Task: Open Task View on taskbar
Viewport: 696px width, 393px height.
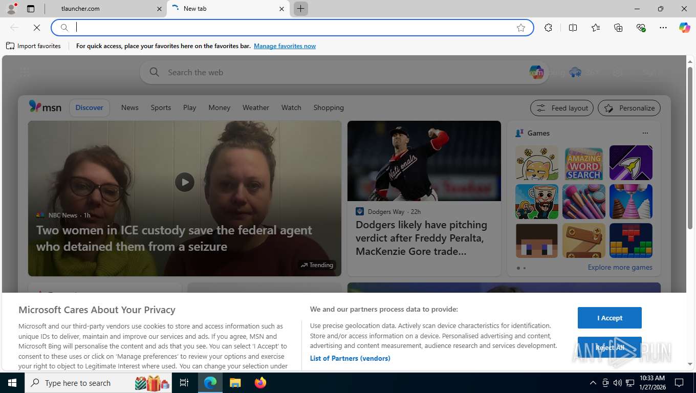Action: click(184, 383)
